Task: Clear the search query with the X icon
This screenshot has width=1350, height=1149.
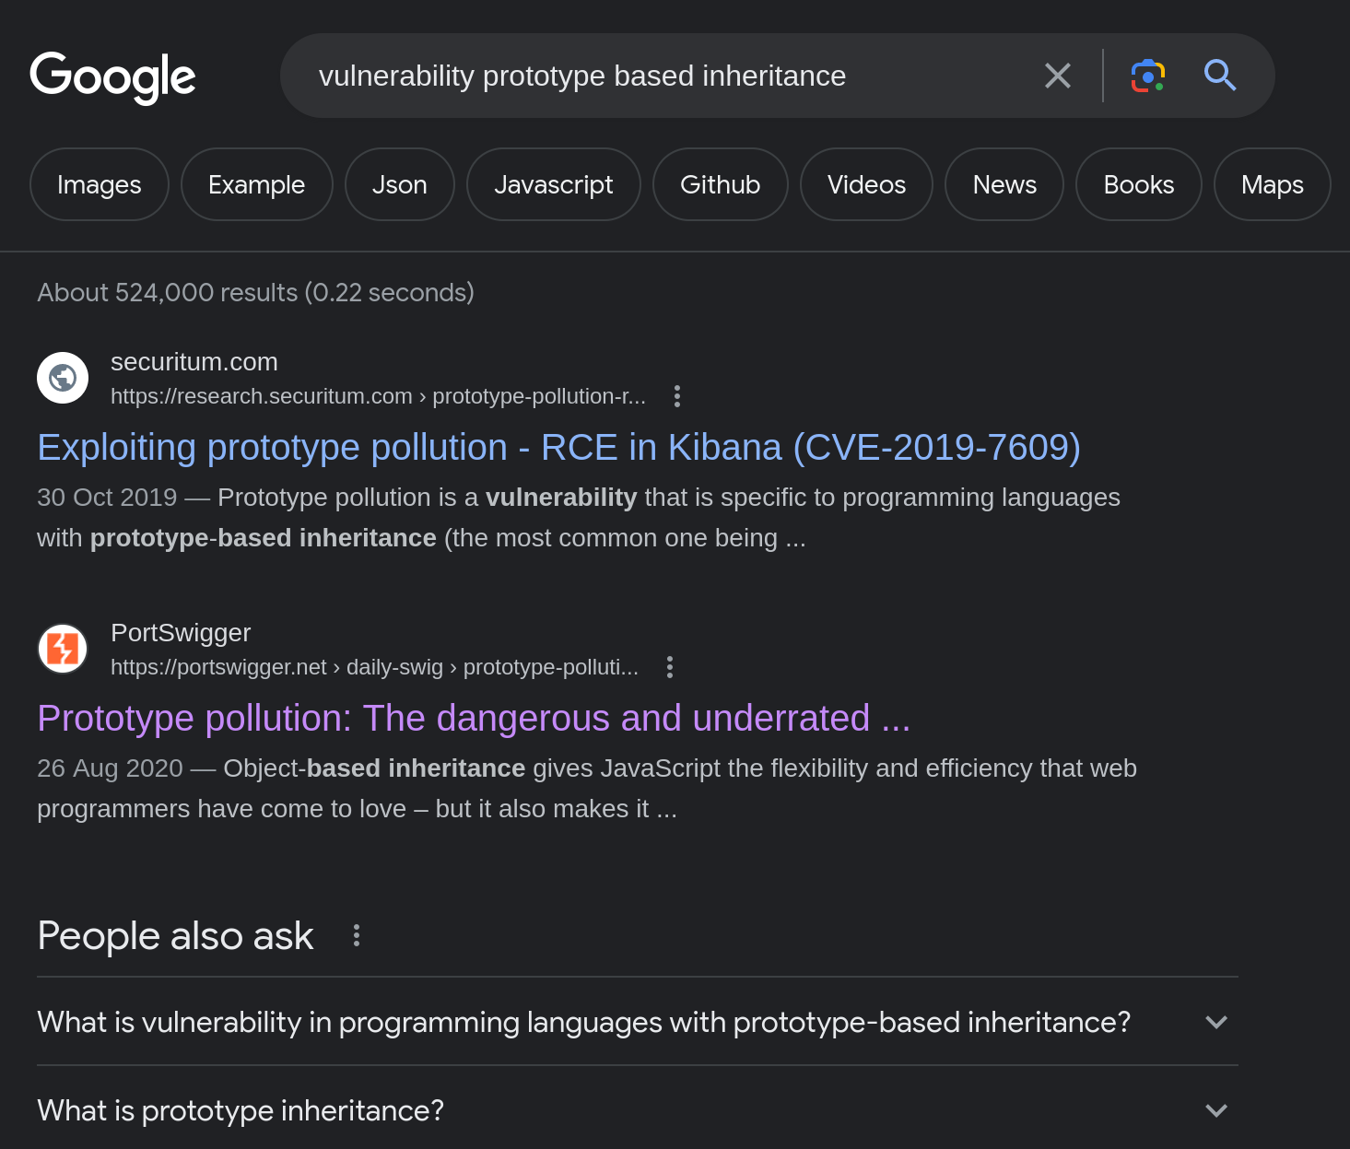Action: [x=1058, y=76]
